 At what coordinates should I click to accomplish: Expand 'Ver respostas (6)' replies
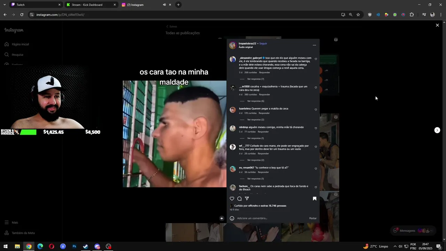(255, 101)
